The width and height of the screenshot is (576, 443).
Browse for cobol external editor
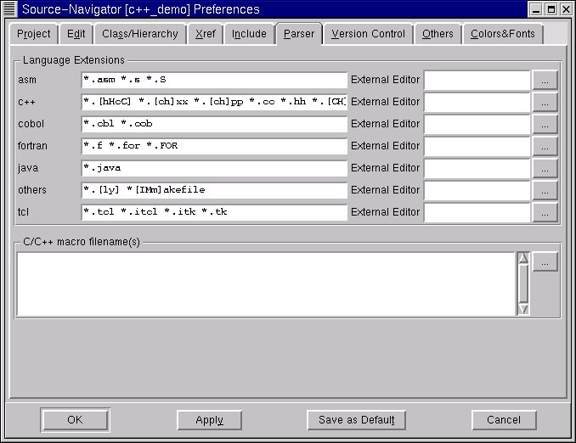[545, 124]
